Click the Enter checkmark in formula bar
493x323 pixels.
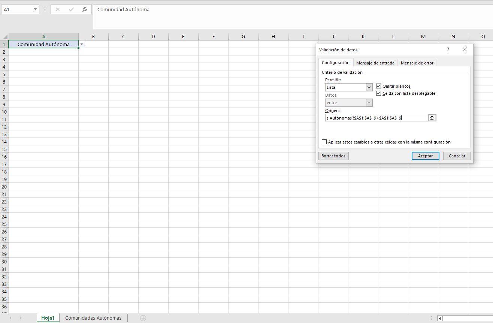[71, 9]
